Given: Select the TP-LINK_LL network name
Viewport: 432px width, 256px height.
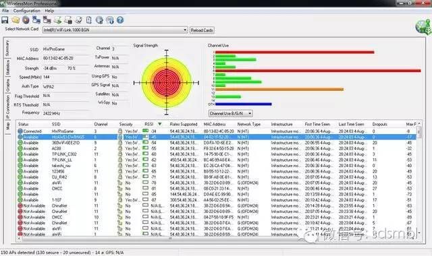Looking at the screenshot, I should tap(62, 160).
